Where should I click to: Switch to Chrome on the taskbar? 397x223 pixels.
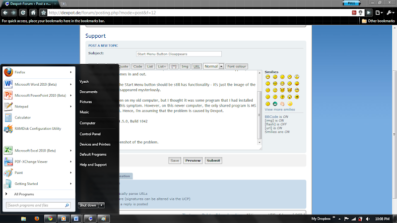click(x=50, y=219)
